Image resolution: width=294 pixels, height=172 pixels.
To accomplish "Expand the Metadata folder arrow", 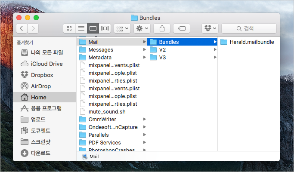I will 144,57.
